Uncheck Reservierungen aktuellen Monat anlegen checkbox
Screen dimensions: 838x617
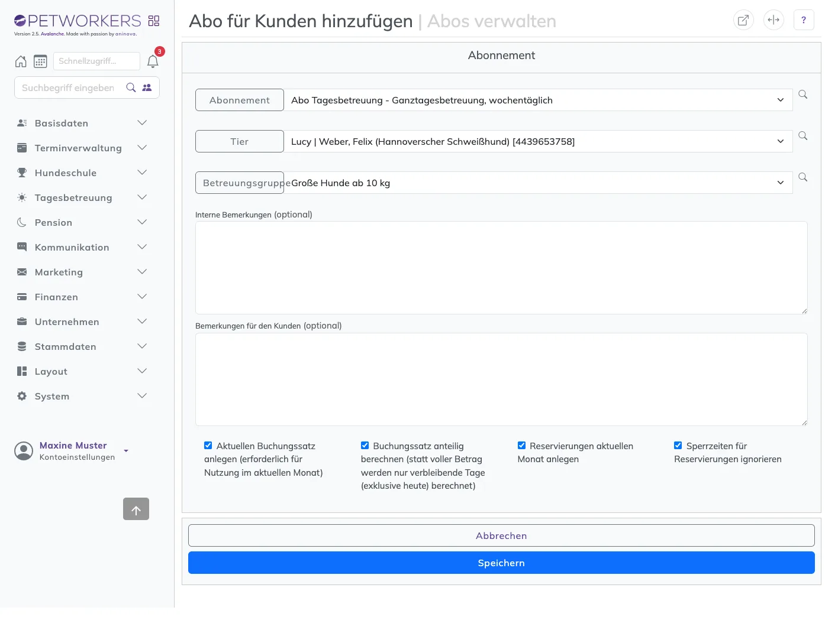521,446
